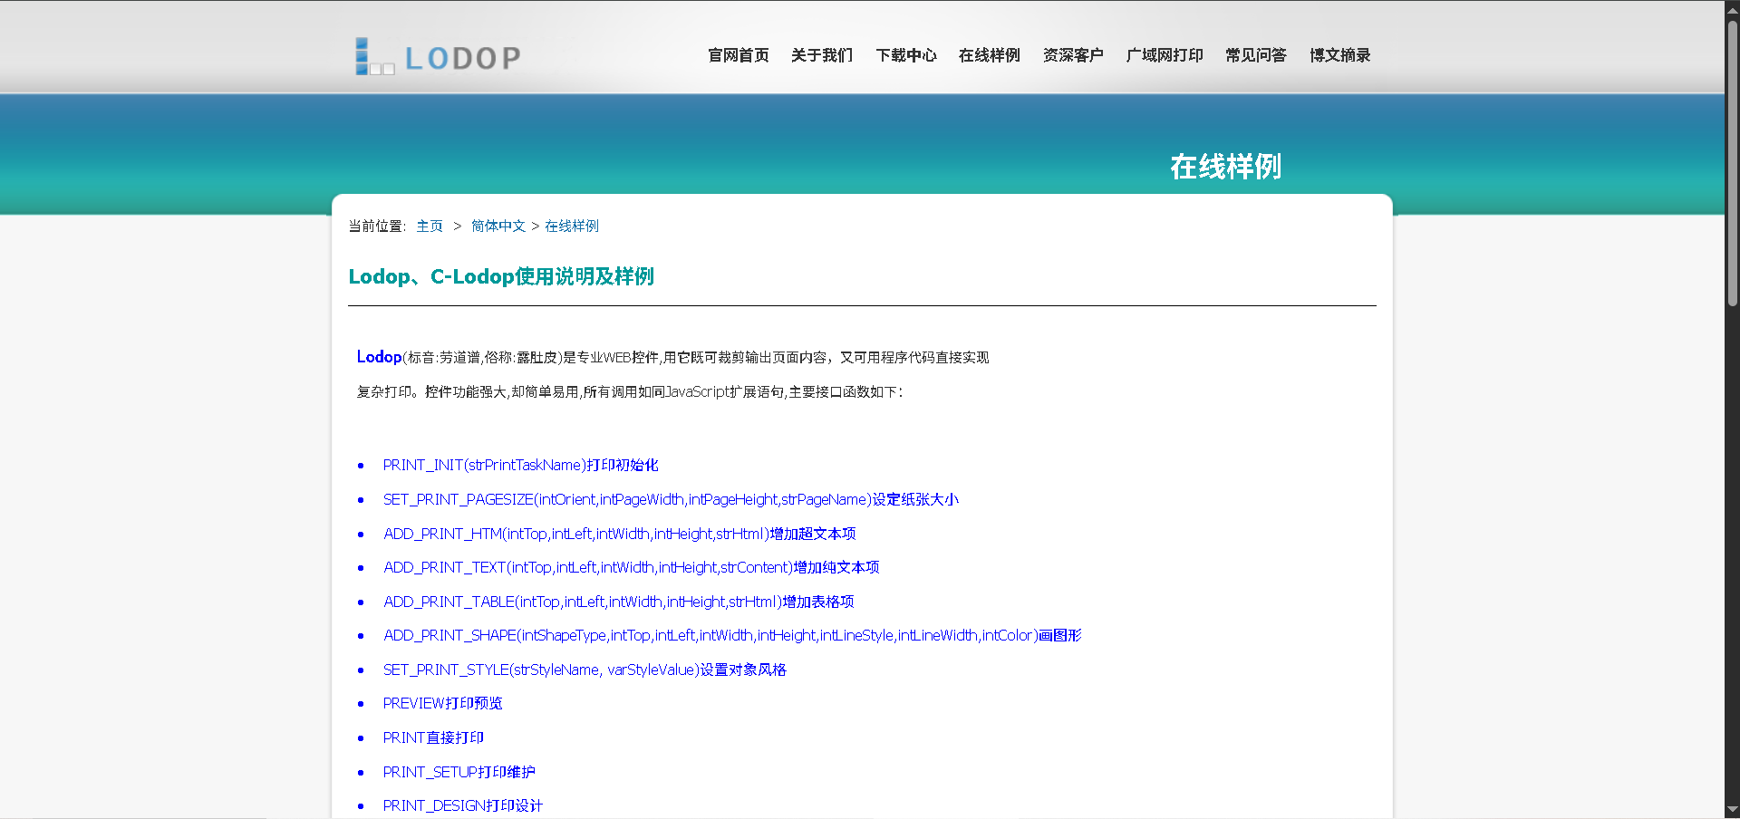Go to 常见问答 in the navigation

click(x=1255, y=55)
